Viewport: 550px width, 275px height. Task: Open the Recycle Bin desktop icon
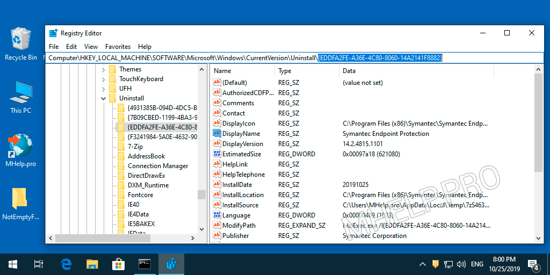click(20, 44)
